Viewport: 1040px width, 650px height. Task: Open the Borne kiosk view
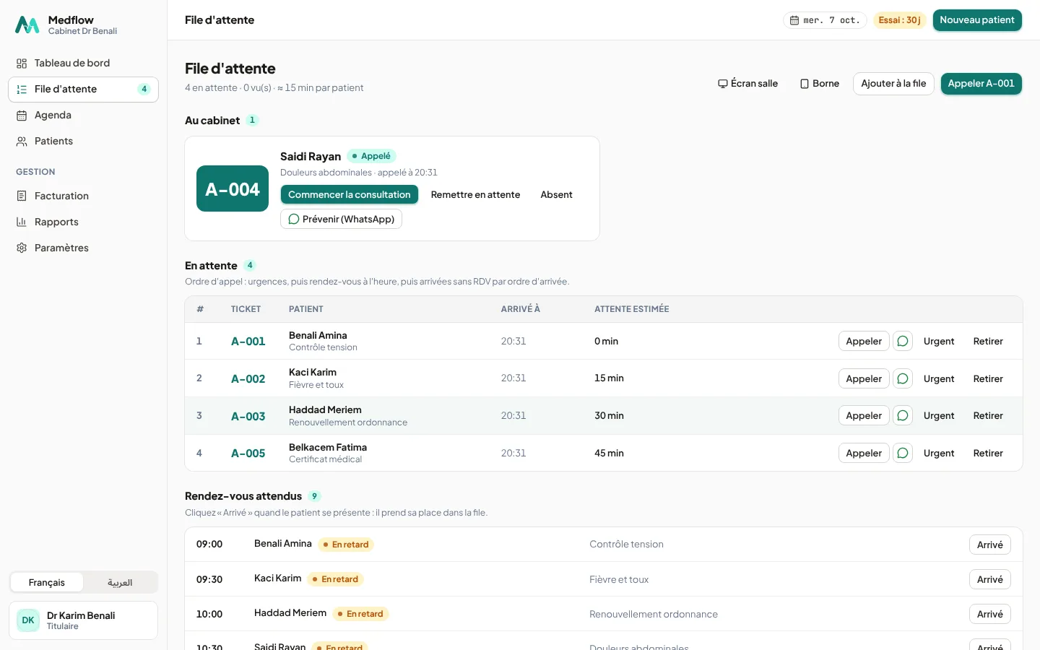[x=820, y=84]
